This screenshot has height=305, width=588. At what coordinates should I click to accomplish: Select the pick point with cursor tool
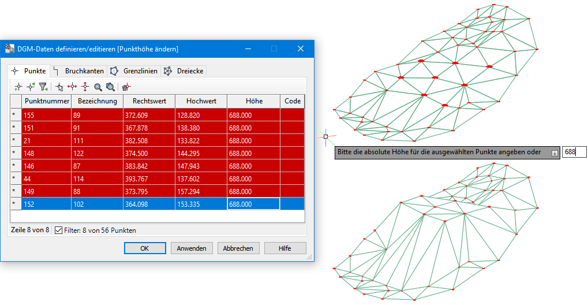(59, 87)
